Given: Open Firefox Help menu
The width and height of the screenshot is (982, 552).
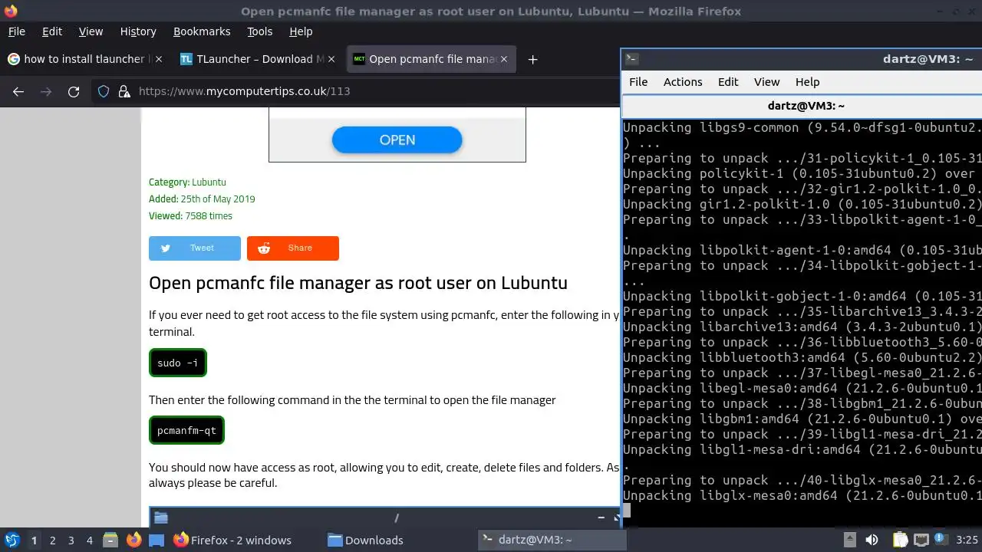Looking at the screenshot, I should click(x=301, y=31).
